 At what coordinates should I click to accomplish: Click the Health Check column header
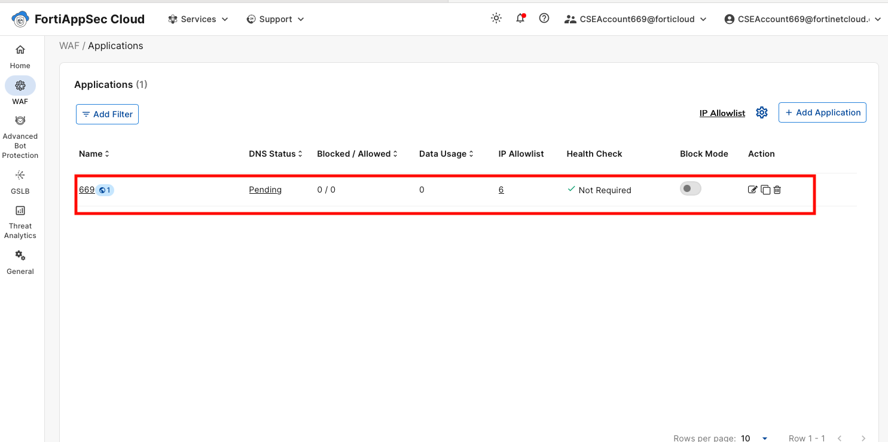594,154
